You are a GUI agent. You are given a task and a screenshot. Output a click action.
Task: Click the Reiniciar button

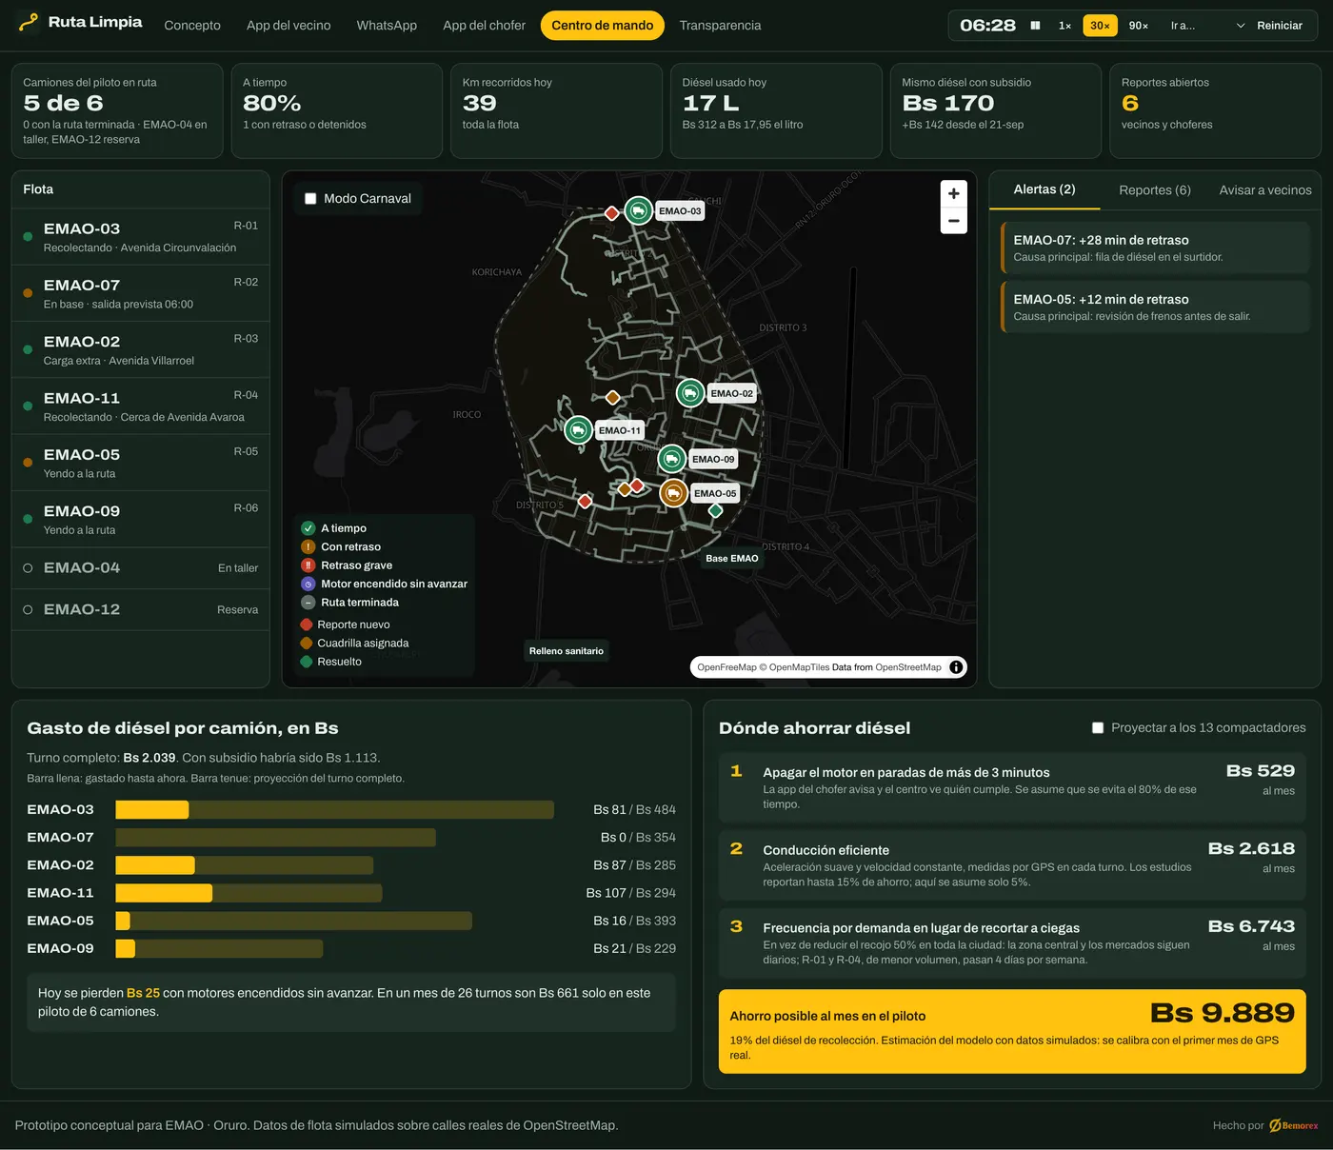[1280, 26]
